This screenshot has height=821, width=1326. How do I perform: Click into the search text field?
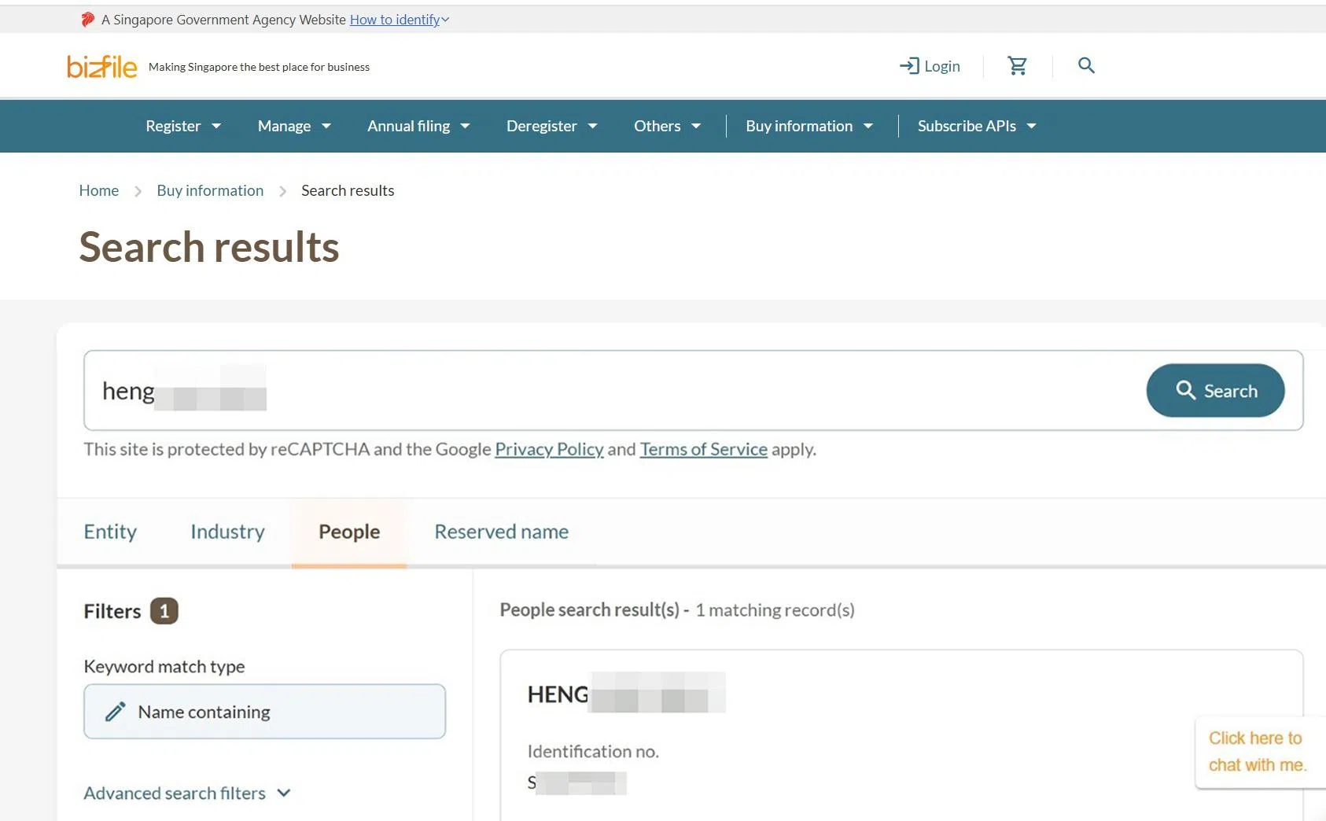(x=613, y=391)
